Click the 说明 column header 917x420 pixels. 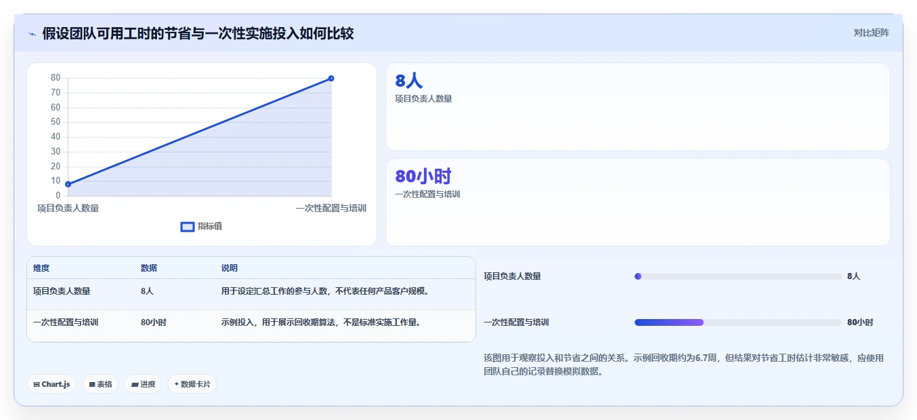[x=230, y=268]
